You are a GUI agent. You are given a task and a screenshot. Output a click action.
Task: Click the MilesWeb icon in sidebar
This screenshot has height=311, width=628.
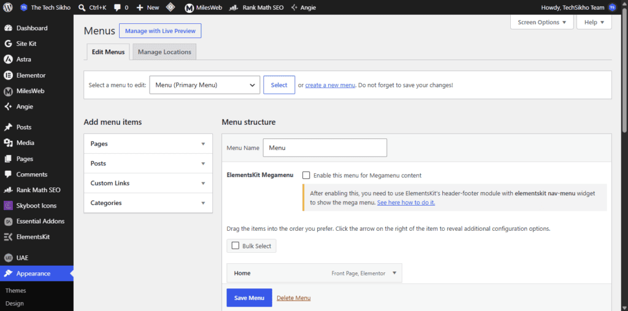[8, 91]
